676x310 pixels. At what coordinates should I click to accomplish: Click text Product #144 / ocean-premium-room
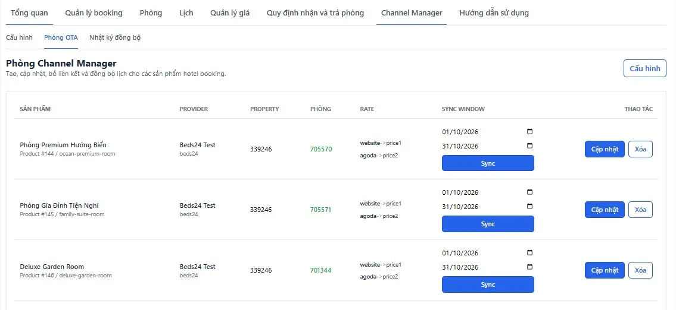pos(68,153)
